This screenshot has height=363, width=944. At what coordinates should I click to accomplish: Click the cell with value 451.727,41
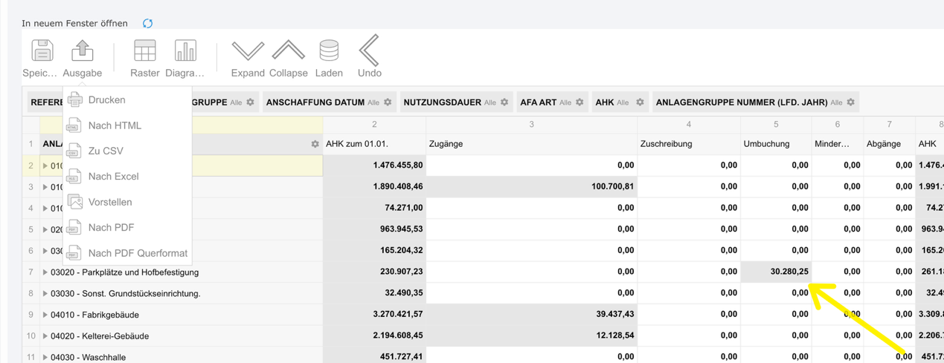click(374, 356)
